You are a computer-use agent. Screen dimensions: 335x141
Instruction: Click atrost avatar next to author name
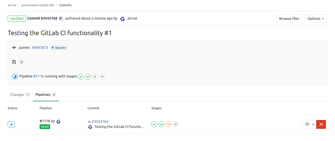[123, 19]
